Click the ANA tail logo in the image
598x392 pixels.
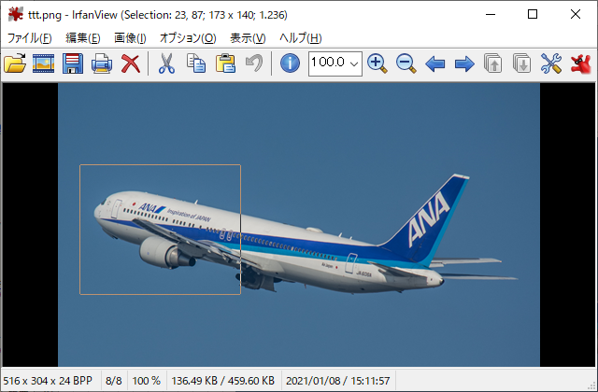point(429,219)
